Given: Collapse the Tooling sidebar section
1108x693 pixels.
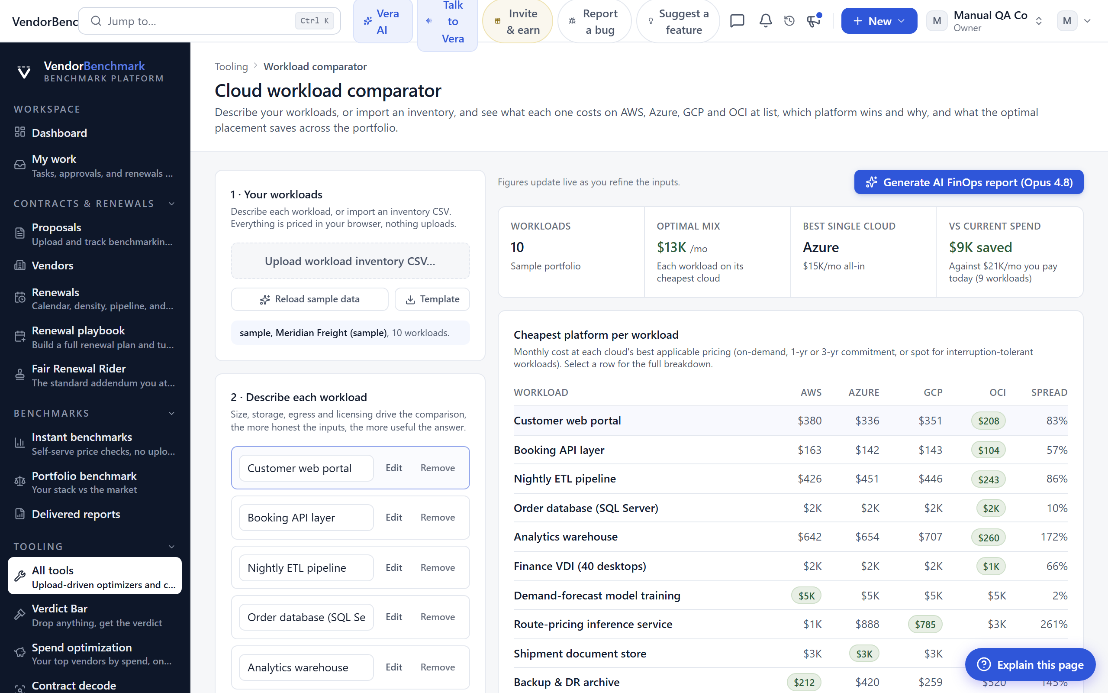Looking at the screenshot, I should [172, 547].
